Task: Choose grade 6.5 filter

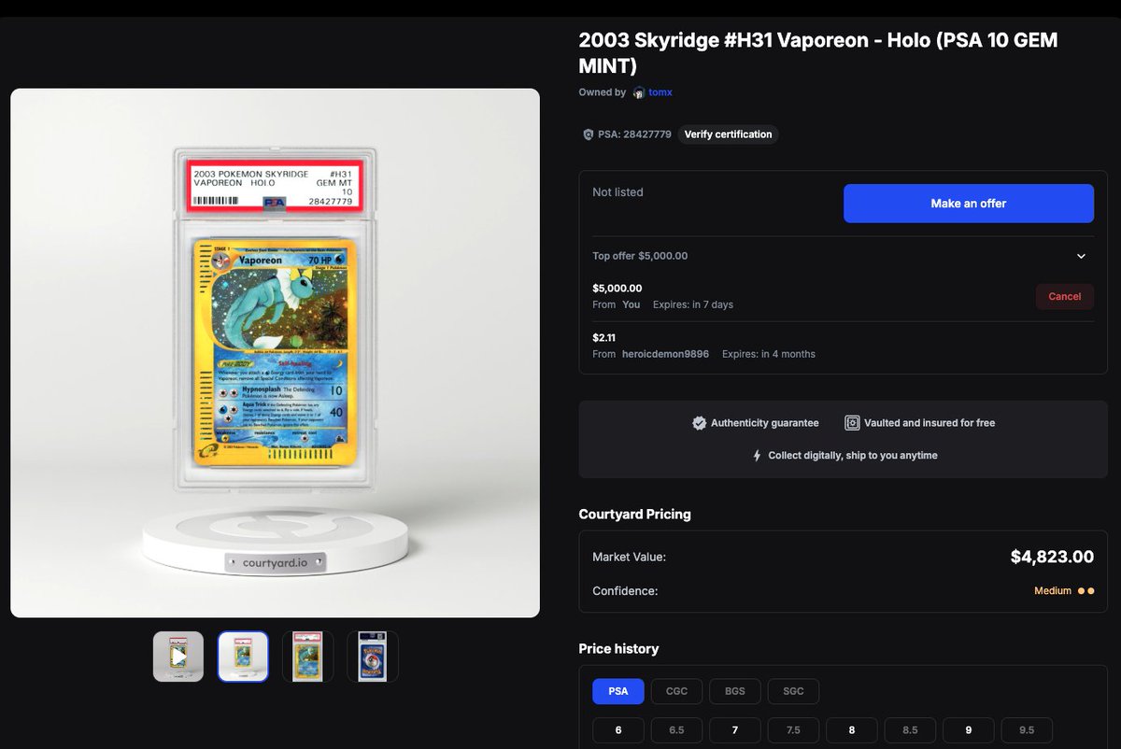Action: [x=676, y=730]
